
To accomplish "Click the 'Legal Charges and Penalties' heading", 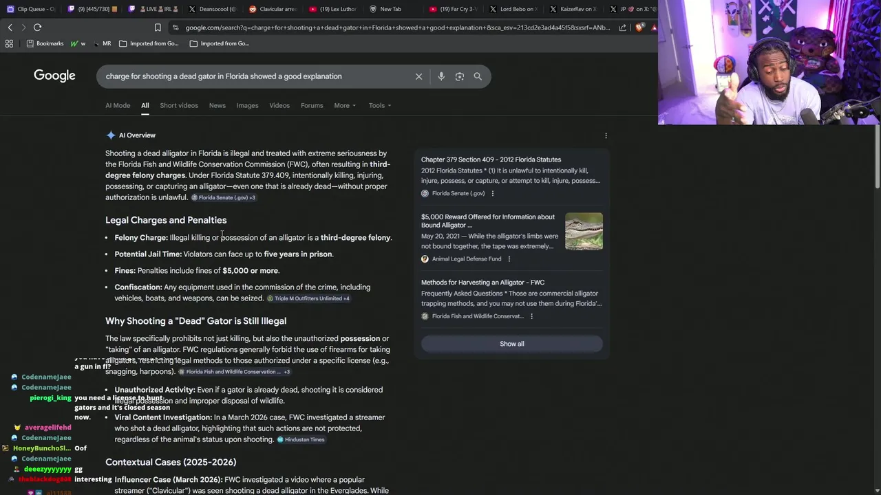I will [166, 220].
